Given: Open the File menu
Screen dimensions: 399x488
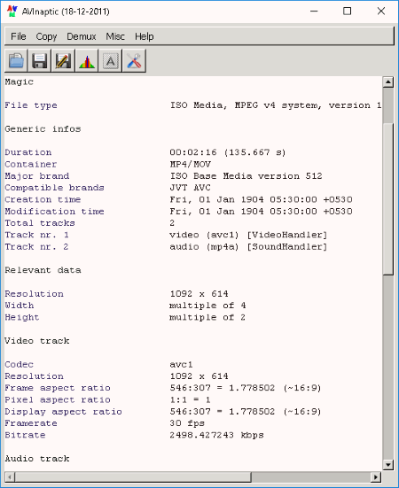Looking at the screenshot, I should [19, 36].
